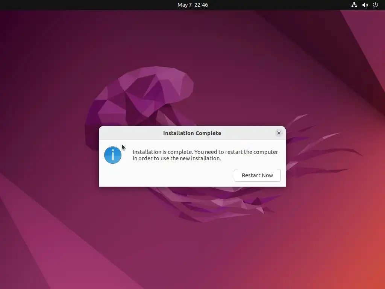
Task: Click the volume speaker icon in top bar
Action: point(365,5)
